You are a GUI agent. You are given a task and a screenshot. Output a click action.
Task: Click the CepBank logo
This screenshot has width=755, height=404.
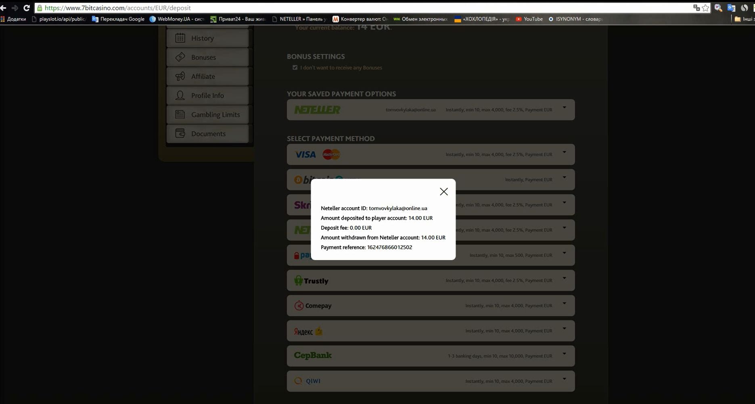click(313, 356)
